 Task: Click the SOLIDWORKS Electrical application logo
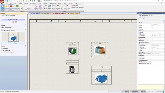pos(2,2)
